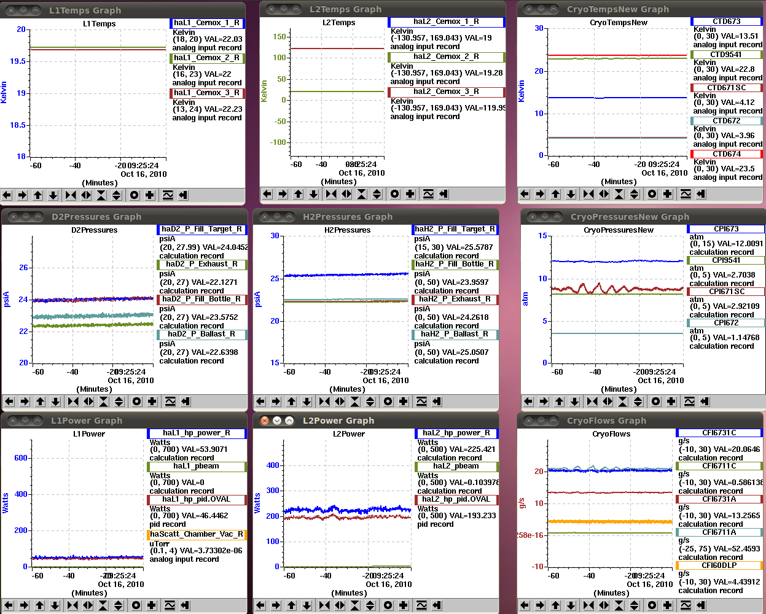Image resolution: width=766 pixels, height=614 pixels.
Task: Select the CFI6731C curve legend
Action: point(719,433)
